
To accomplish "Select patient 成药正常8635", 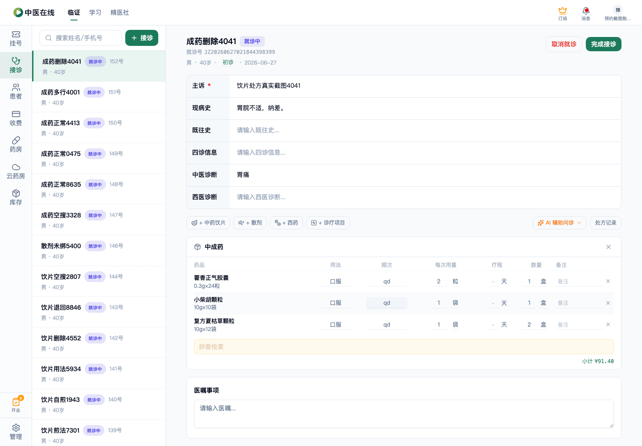I will click(x=99, y=189).
